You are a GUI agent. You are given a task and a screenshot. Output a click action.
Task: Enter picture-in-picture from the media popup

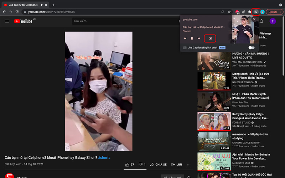210,38
